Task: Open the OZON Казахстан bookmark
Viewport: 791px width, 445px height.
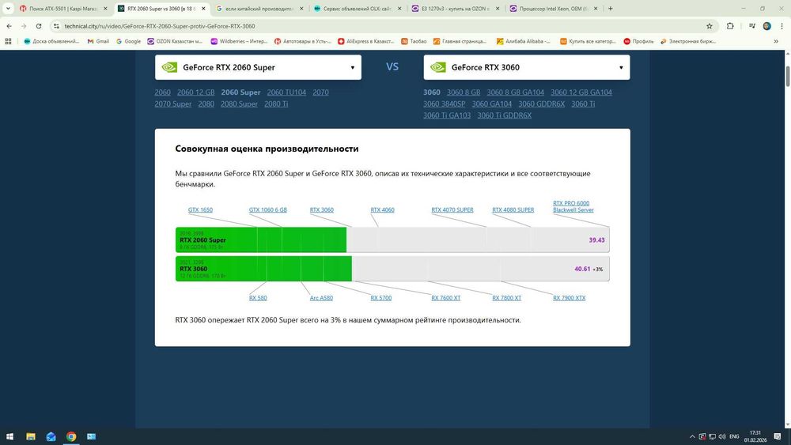Action: [x=175, y=41]
